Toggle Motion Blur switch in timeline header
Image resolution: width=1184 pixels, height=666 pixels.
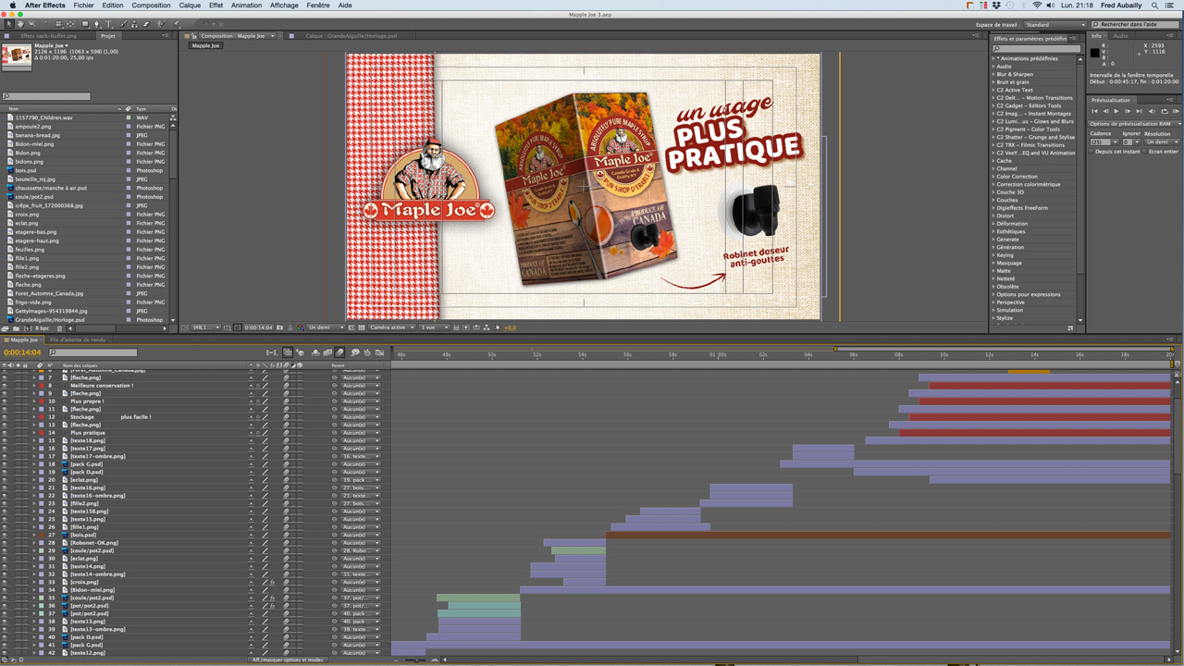pos(339,352)
